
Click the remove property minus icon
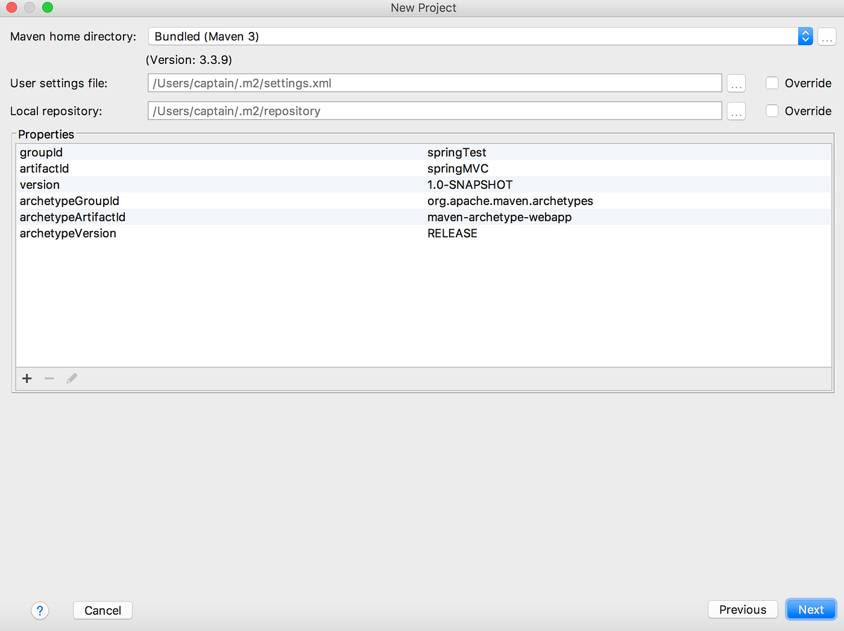click(49, 378)
